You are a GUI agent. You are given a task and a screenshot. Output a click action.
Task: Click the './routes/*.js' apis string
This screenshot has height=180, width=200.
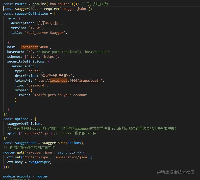[35, 133]
